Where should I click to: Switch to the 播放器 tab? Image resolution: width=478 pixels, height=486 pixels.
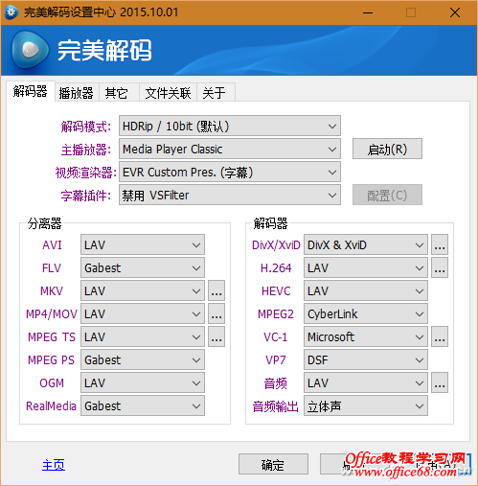77,93
